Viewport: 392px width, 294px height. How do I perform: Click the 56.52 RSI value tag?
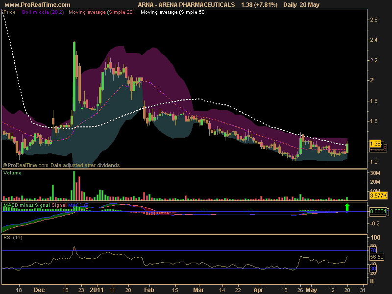(376, 257)
